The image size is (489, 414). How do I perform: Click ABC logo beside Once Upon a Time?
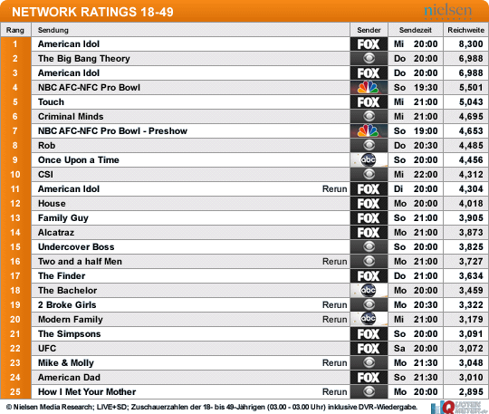(x=369, y=160)
